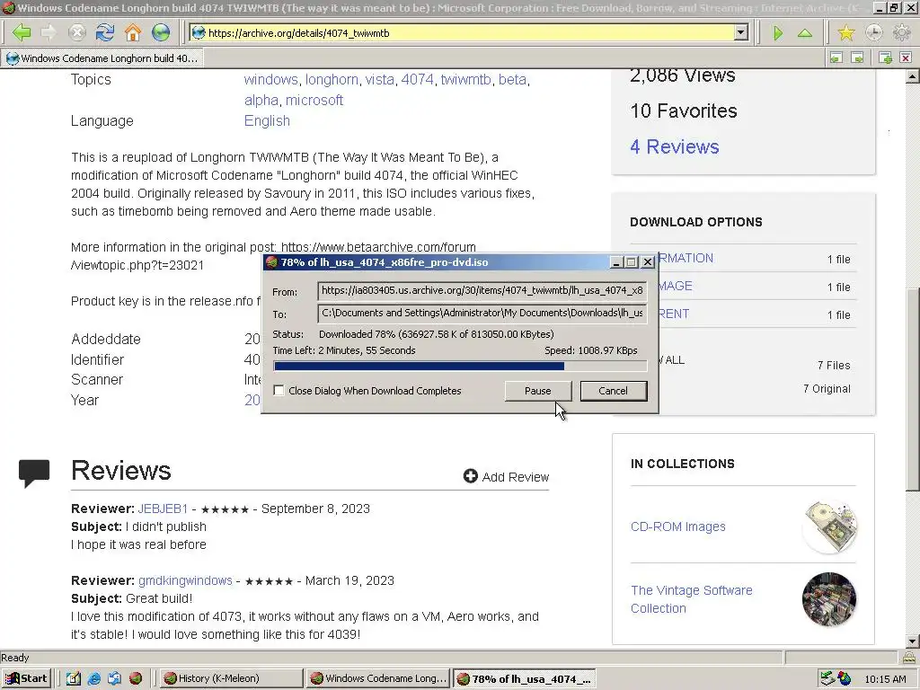Click the scrollbar up arrow

coord(913,75)
